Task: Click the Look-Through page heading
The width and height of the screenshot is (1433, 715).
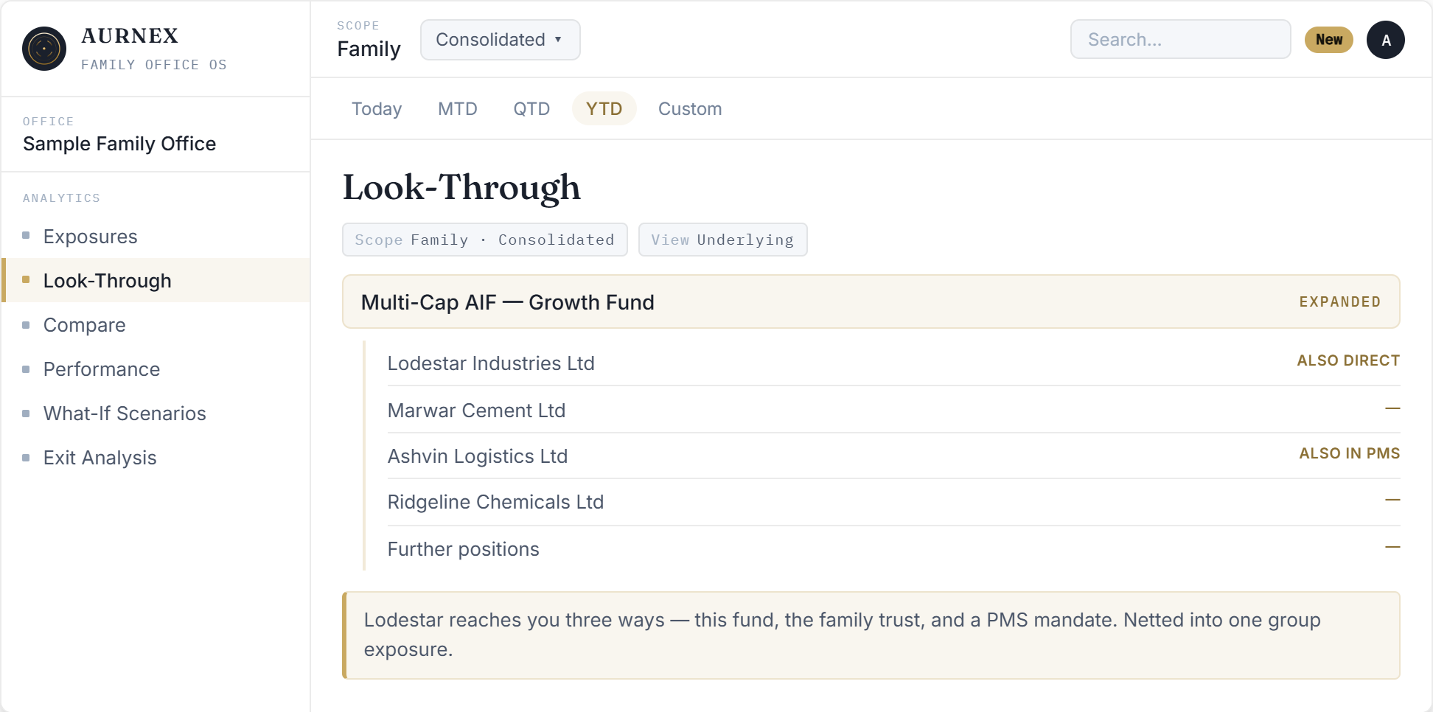Action: pos(461,187)
